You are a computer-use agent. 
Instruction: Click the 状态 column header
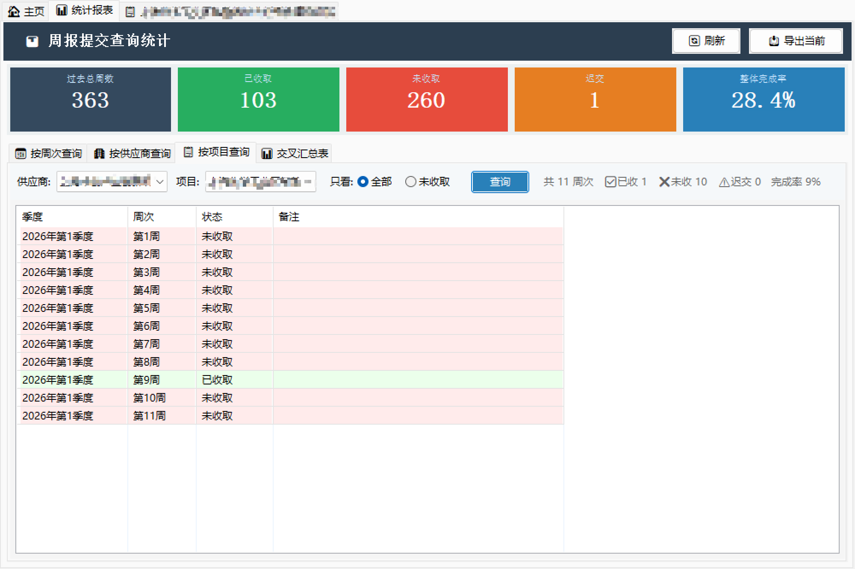pos(212,217)
